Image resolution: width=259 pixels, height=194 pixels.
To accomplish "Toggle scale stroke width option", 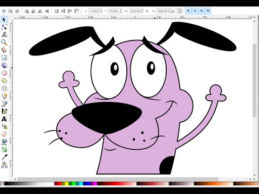I will 188,11.
